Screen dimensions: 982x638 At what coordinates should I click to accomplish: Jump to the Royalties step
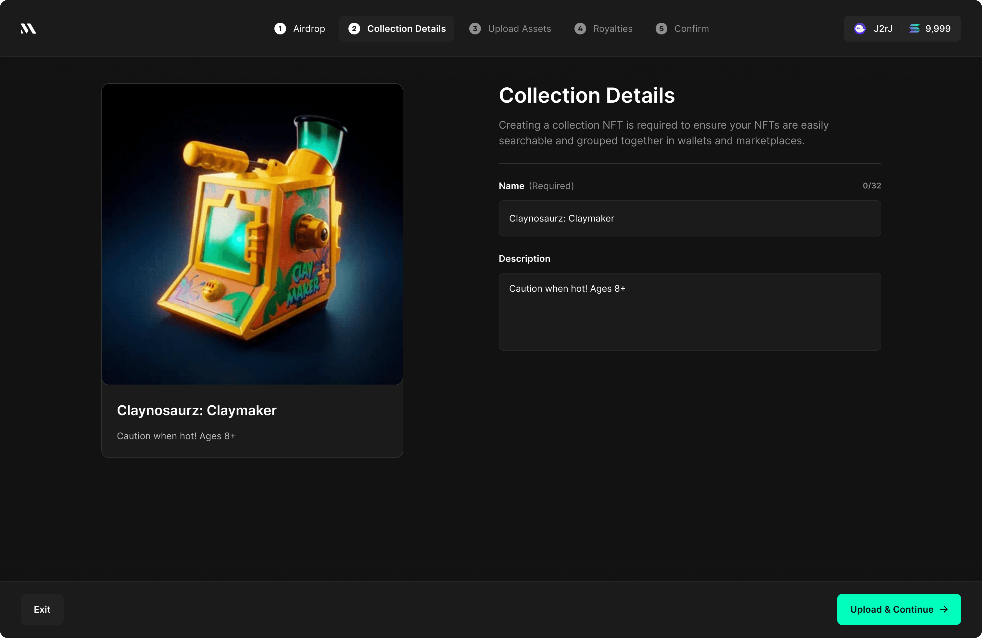point(612,29)
